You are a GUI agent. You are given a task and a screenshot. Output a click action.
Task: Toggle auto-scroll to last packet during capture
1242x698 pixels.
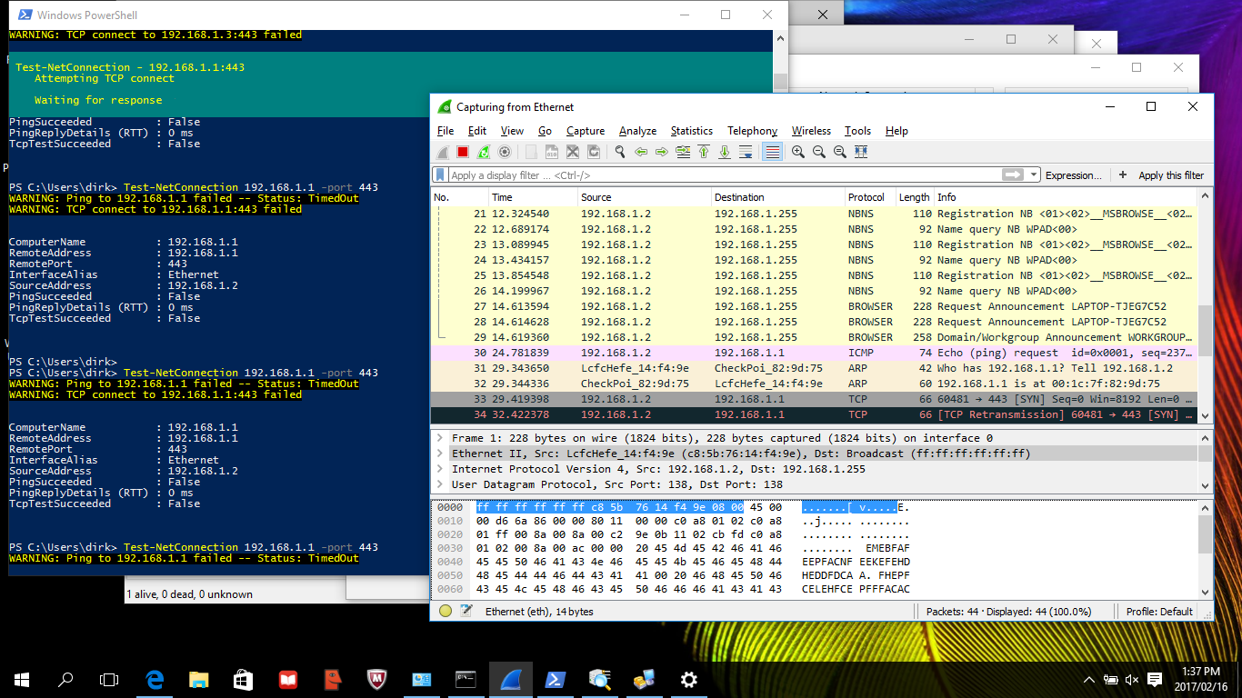(x=746, y=153)
